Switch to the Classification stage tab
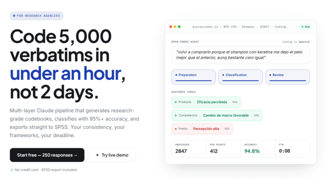The height and width of the screenshot is (179, 327). click(x=241, y=77)
